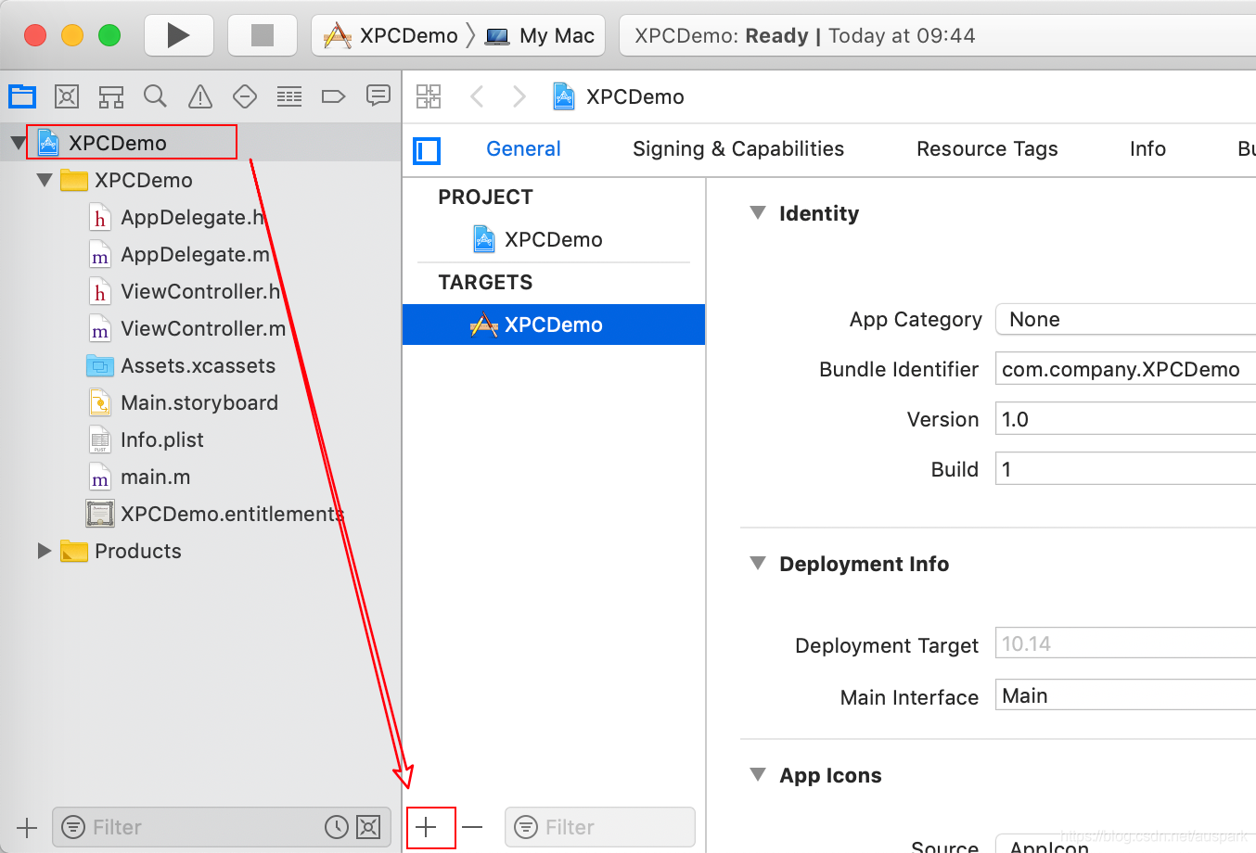This screenshot has width=1256, height=853.
Task: Click XPCDemo in the editor jump bar
Action: tap(619, 96)
